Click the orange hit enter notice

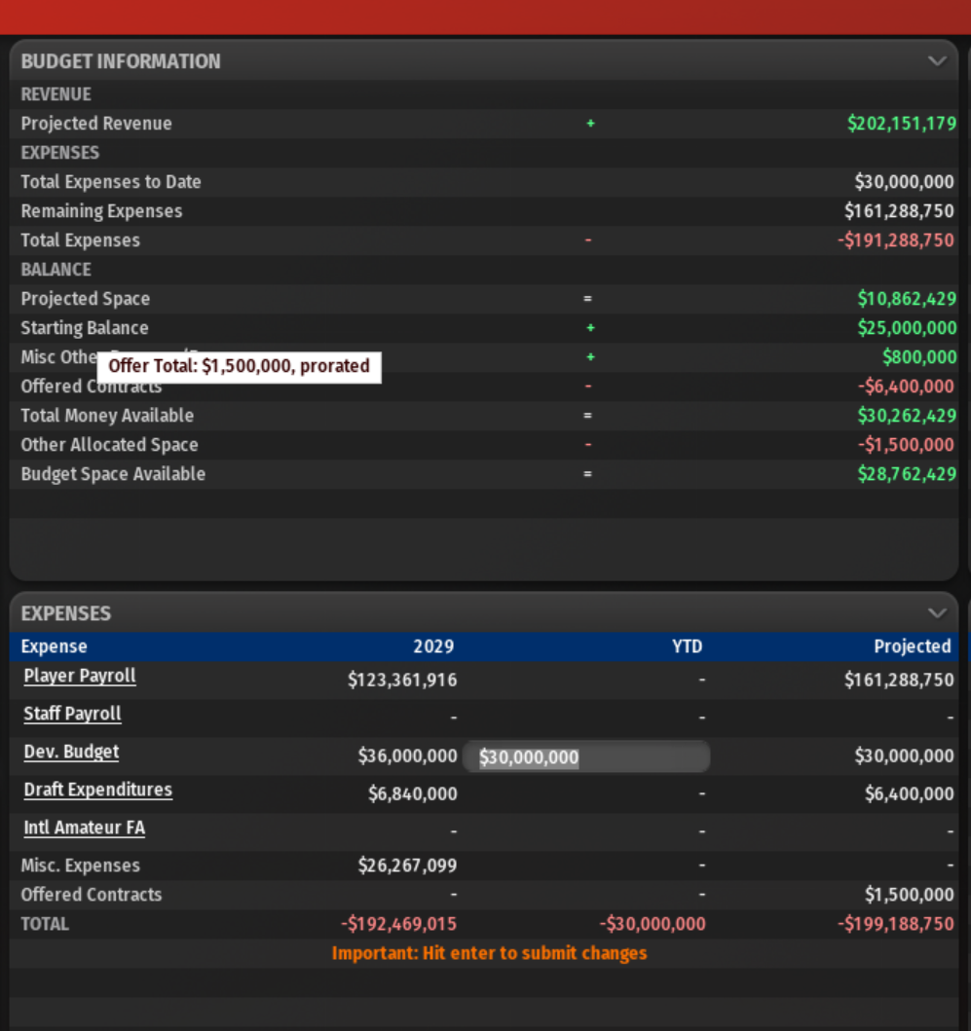coord(489,953)
